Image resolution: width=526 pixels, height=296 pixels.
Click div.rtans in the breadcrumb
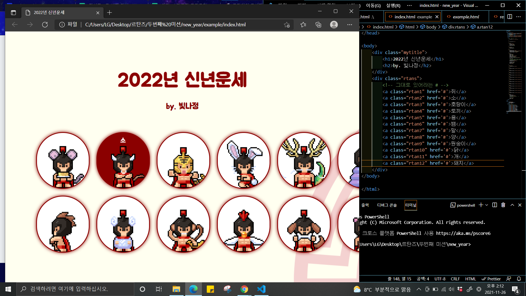[456, 27]
